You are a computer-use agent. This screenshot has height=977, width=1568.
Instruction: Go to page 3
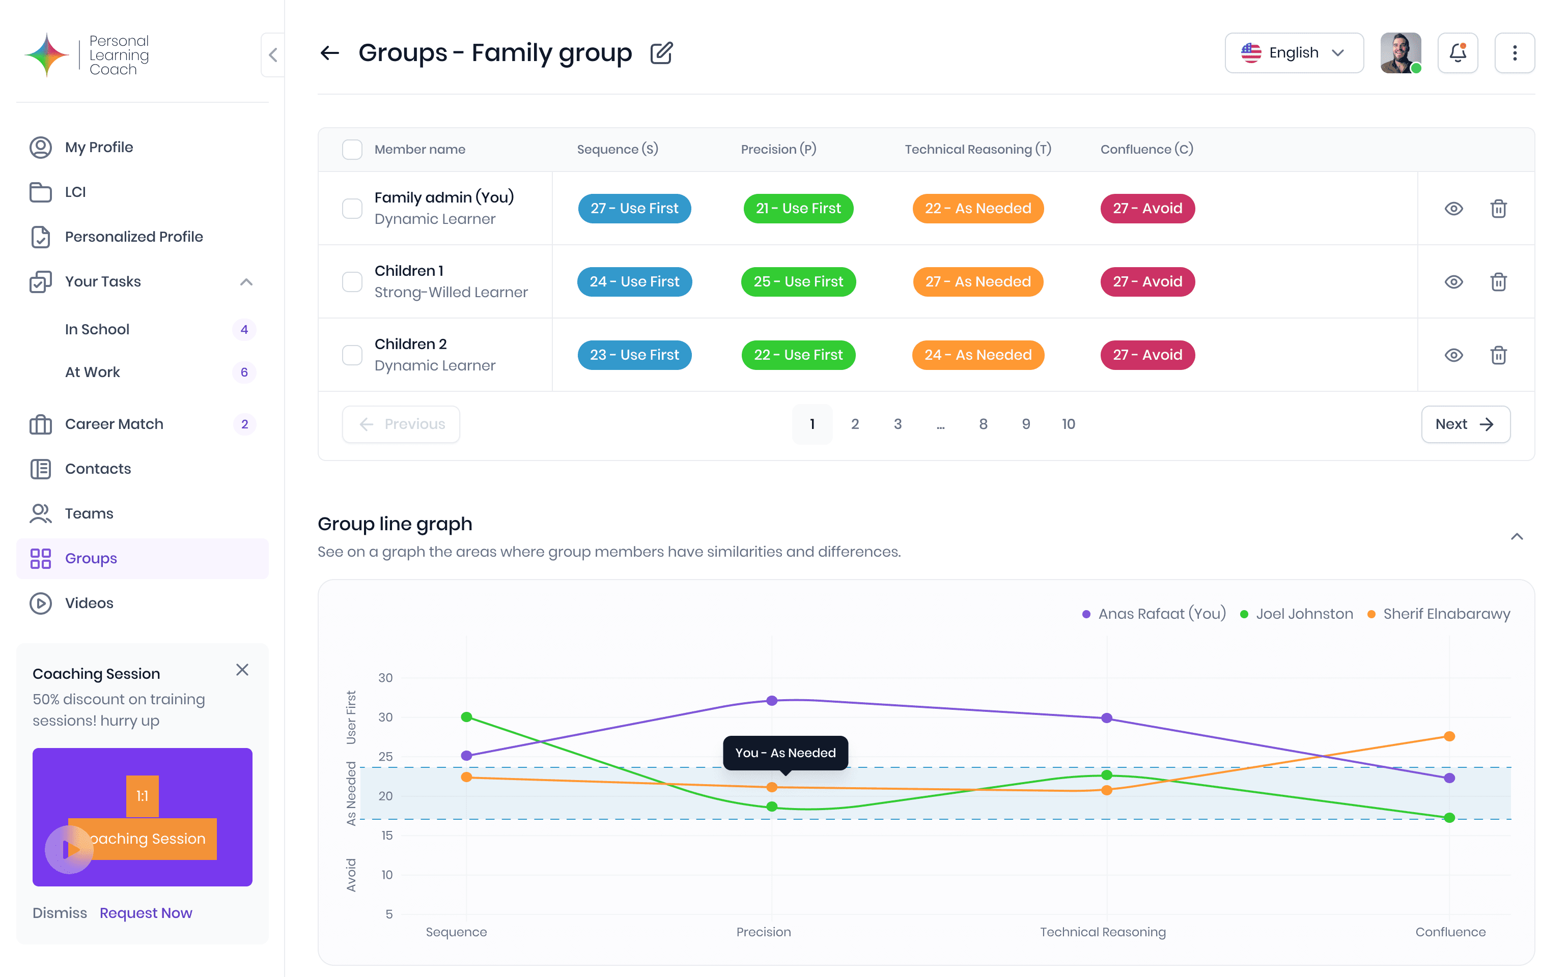(897, 424)
